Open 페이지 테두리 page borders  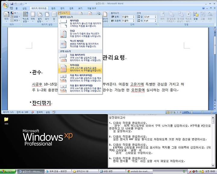tap(105, 17)
